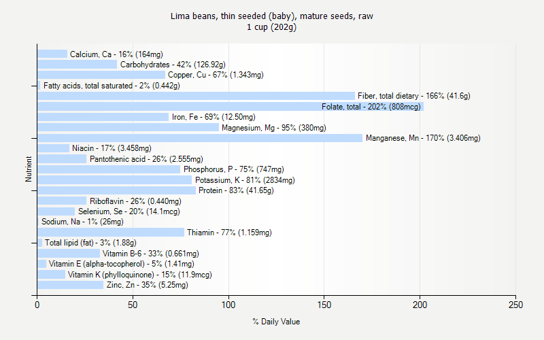Image resolution: width=544 pixels, height=340 pixels.
Task: Select the Copper, Cu 67% bar
Action: click(x=101, y=75)
